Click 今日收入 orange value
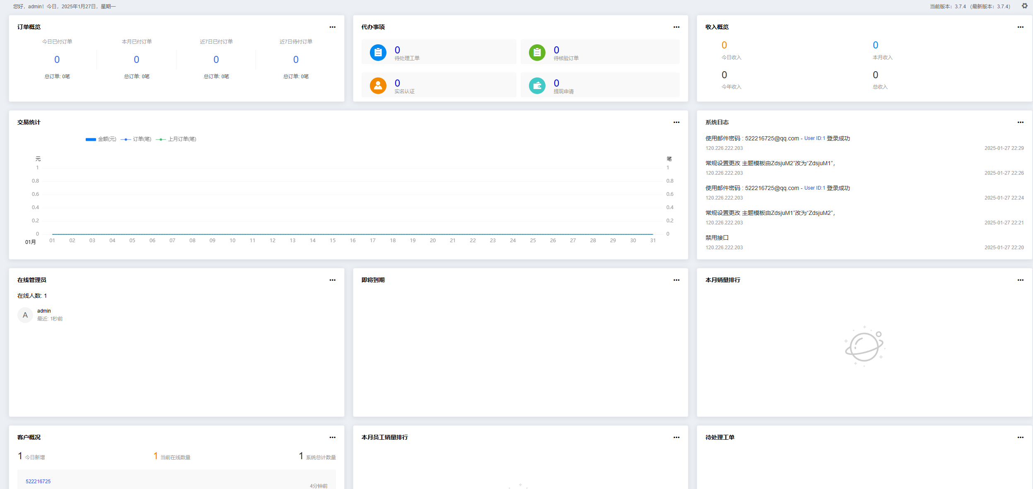 pyautogui.click(x=724, y=45)
